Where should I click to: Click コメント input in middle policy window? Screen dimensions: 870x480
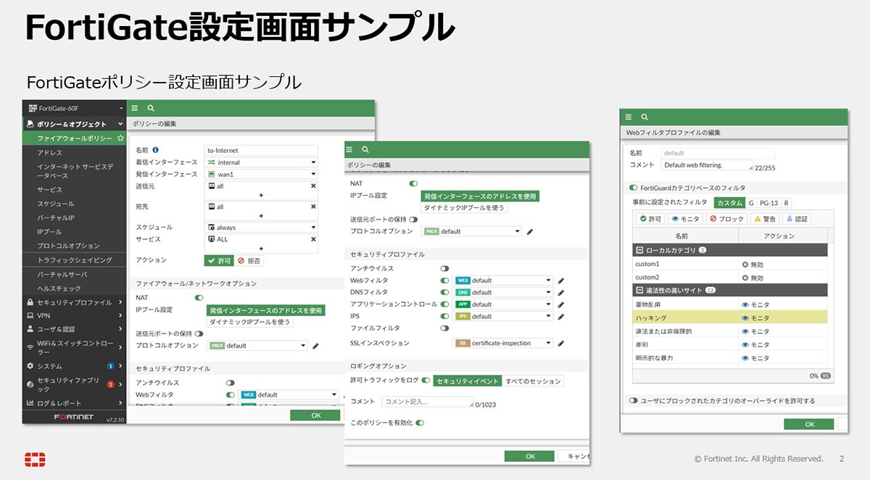tap(427, 402)
